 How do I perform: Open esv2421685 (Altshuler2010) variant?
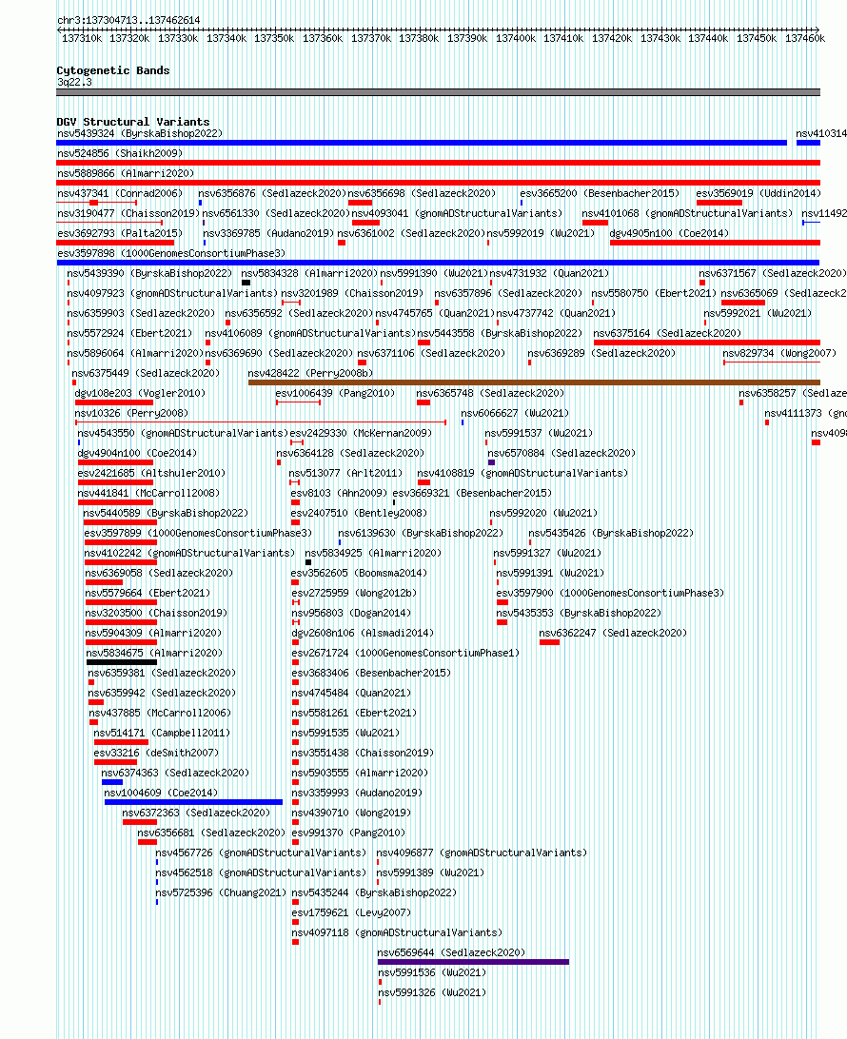point(151,473)
